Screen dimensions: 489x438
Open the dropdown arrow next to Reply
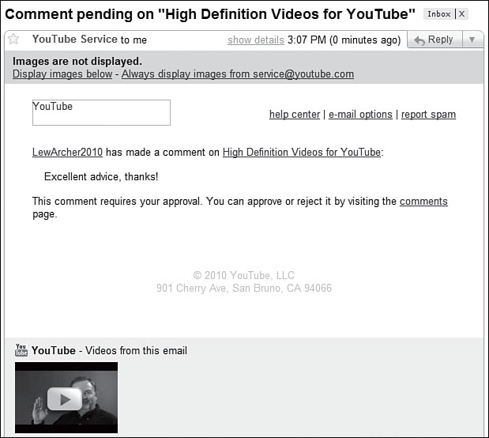(472, 40)
